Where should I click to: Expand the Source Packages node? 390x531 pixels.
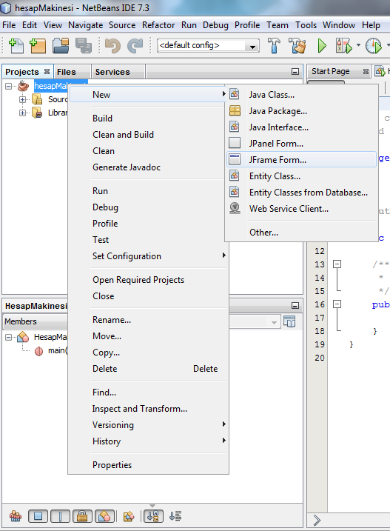(x=22, y=99)
